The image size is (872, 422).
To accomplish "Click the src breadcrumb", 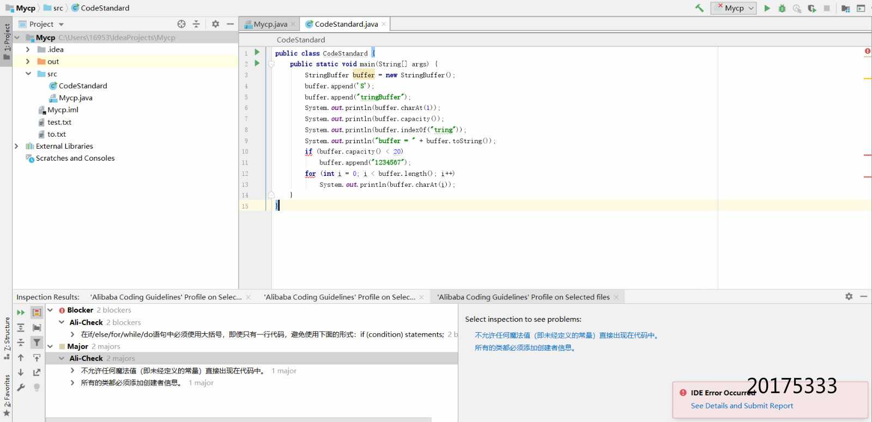I will [x=53, y=8].
